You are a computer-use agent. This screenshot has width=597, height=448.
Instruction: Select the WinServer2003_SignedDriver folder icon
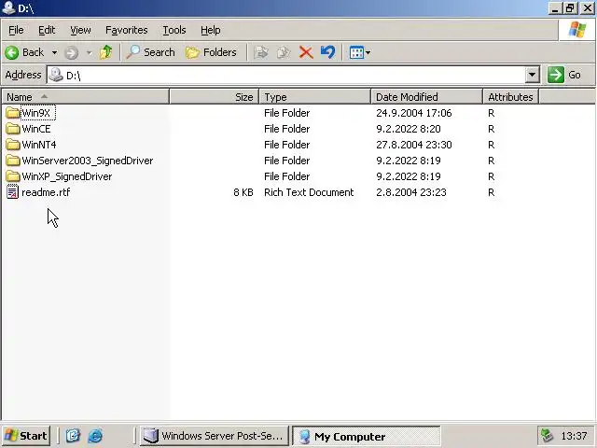click(x=12, y=161)
